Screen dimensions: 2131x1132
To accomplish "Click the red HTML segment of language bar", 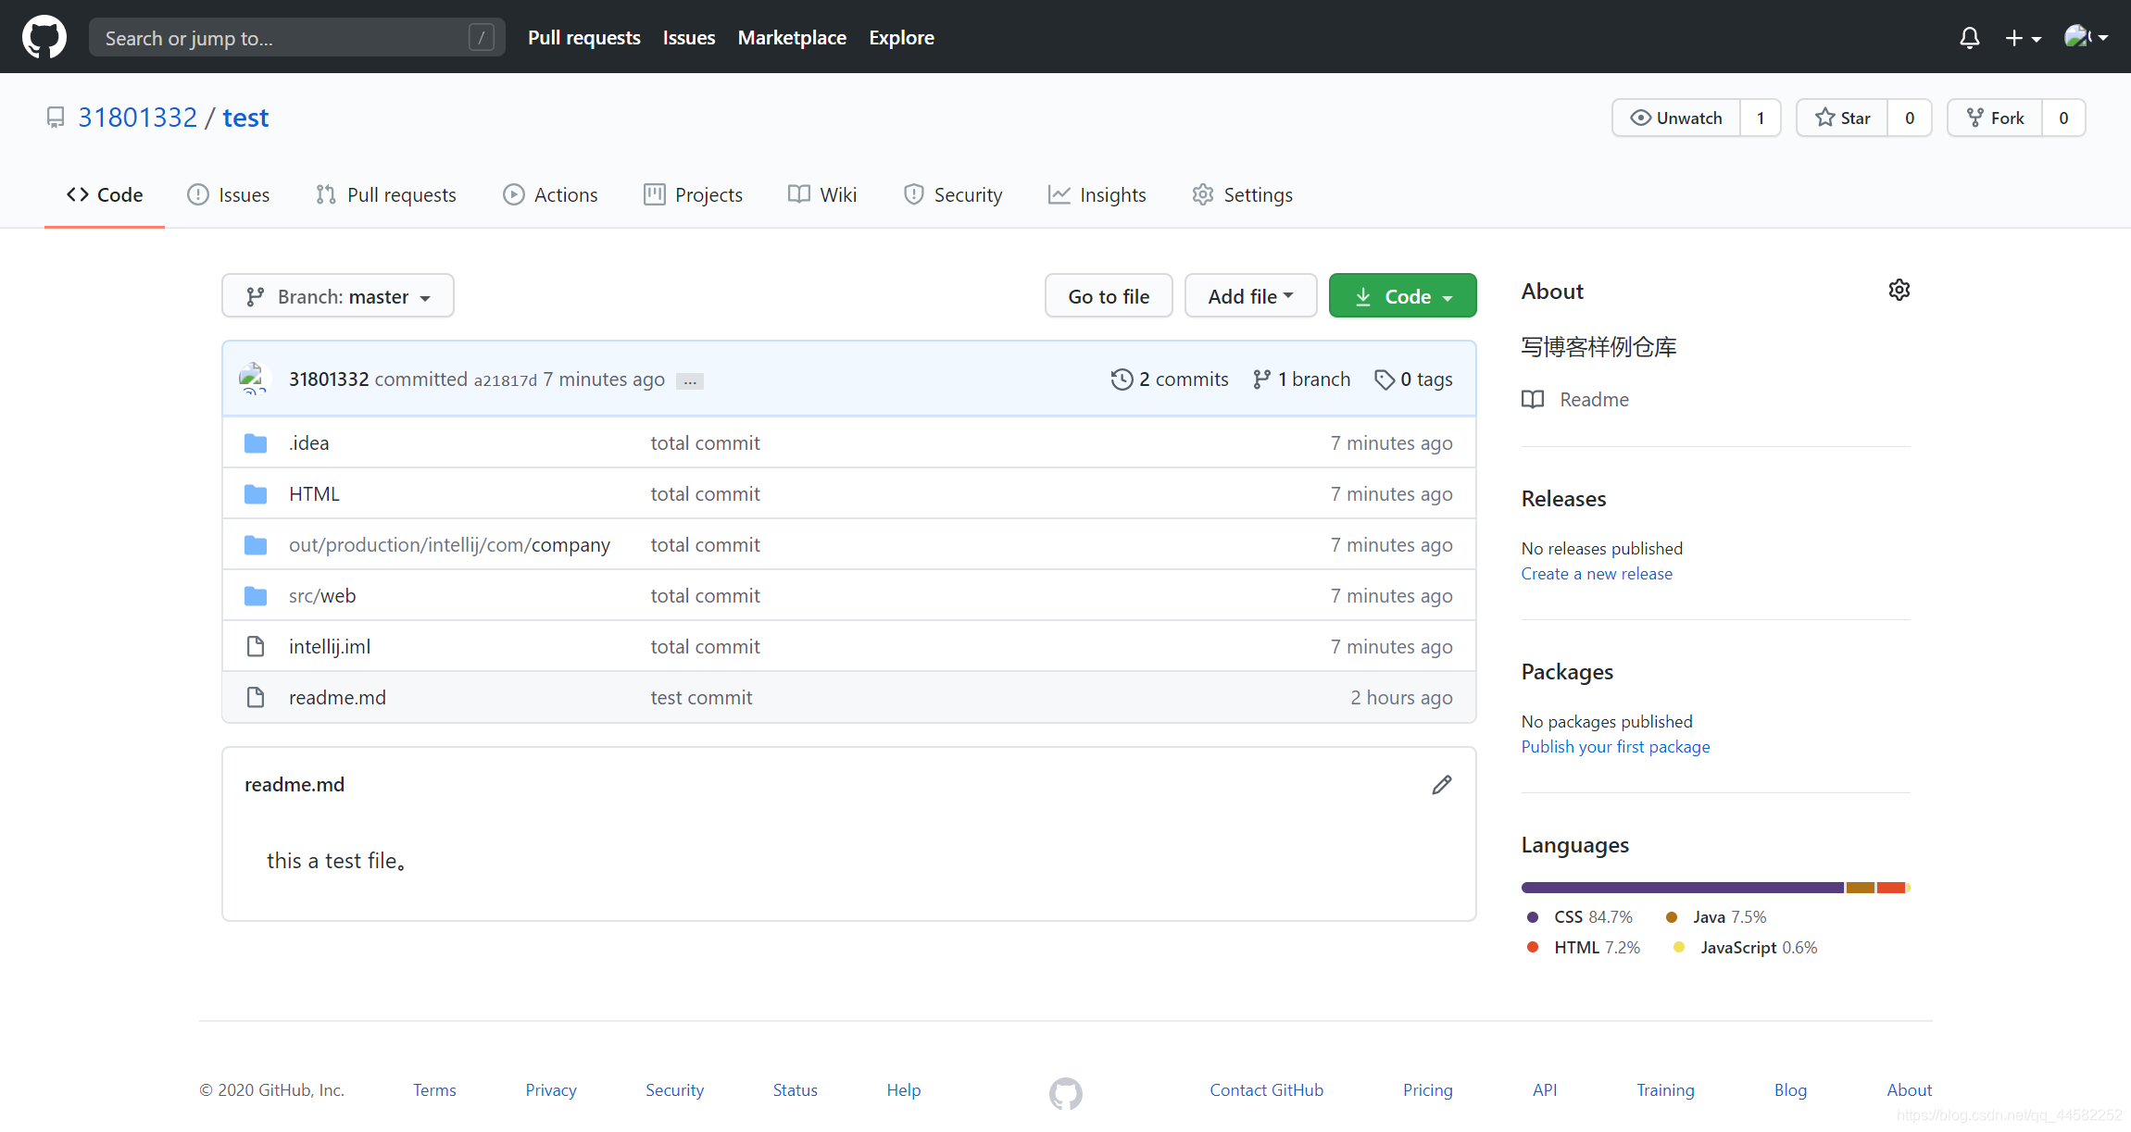I will pyautogui.click(x=1890, y=888).
